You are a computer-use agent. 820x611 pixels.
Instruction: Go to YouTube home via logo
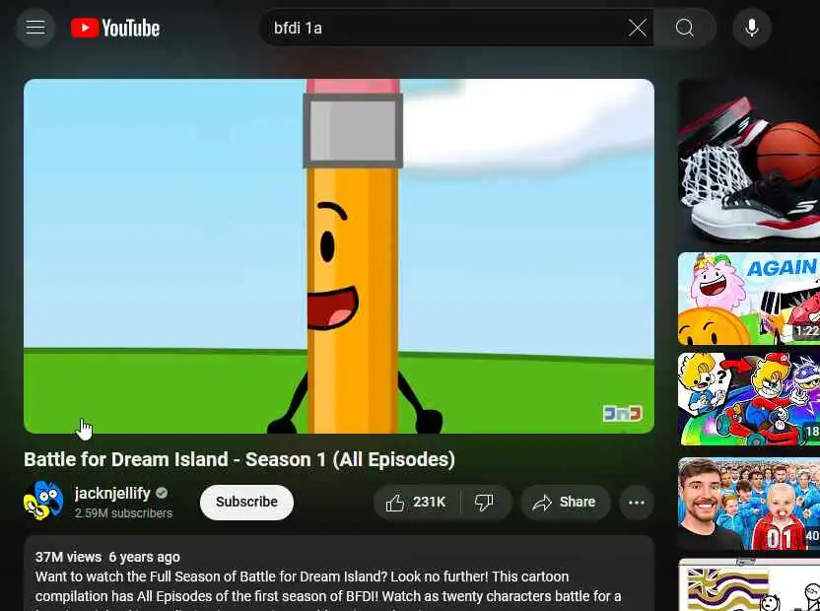115,28
